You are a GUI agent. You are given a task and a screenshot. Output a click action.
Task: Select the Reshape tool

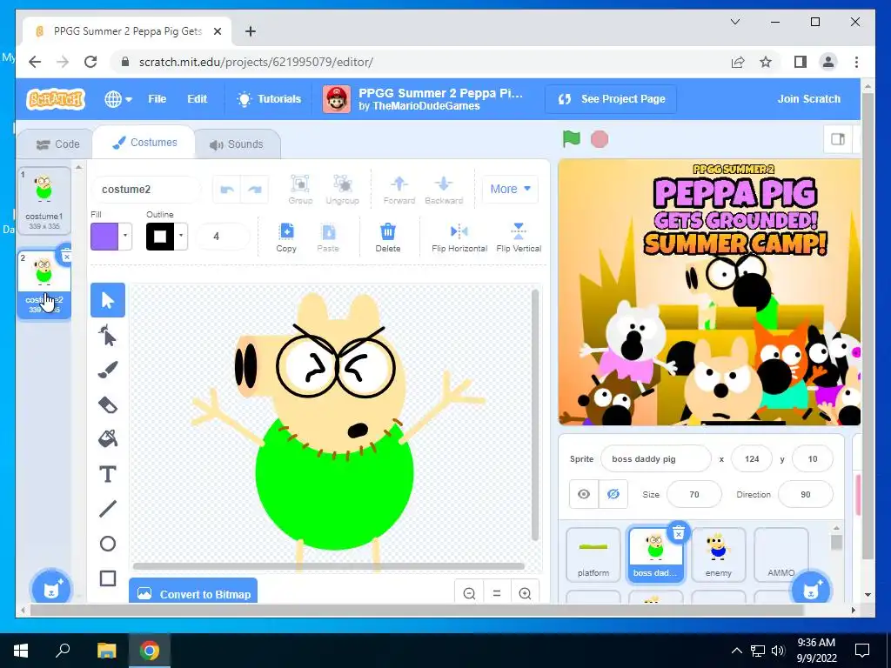108,335
